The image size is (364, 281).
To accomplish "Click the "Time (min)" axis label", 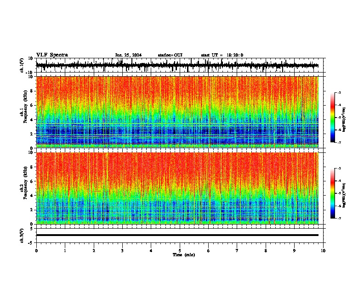I will [184, 255].
